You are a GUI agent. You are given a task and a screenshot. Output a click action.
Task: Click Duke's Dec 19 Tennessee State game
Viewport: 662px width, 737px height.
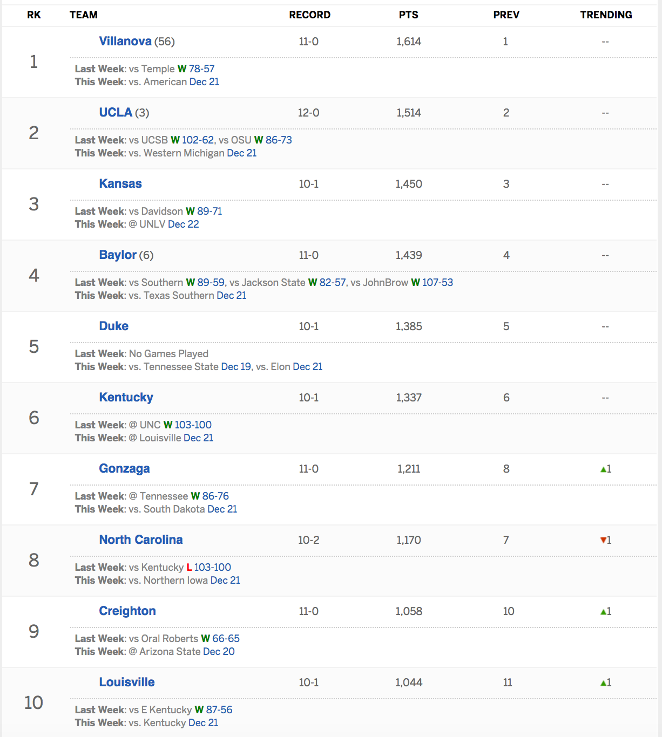(236, 367)
